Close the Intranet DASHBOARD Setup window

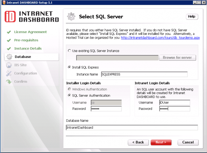pyautogui.click(x=204, y=3)
